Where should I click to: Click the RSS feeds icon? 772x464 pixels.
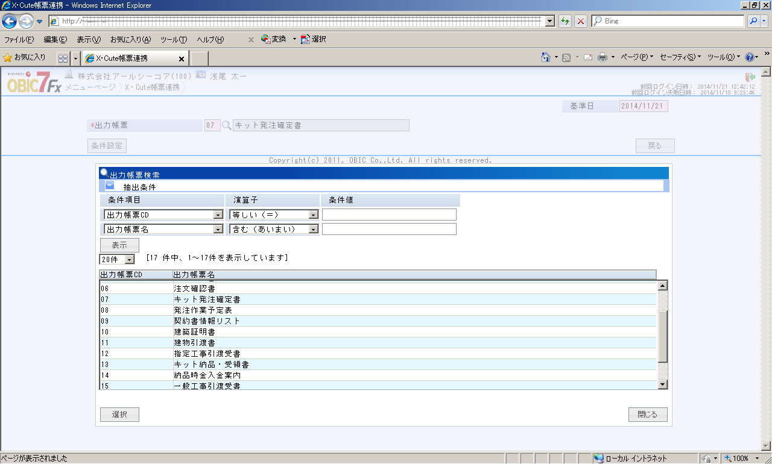pos(566,58)
